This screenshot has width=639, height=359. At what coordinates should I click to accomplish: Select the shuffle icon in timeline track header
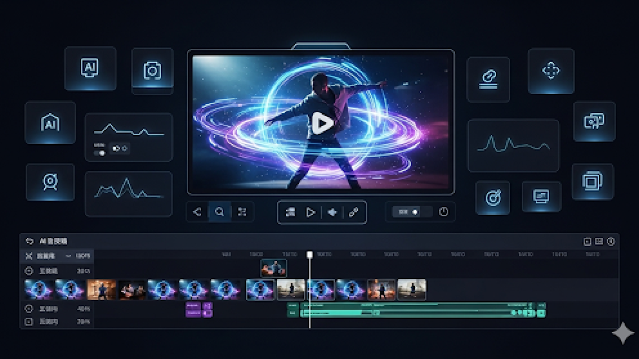(x=29, y=256)
